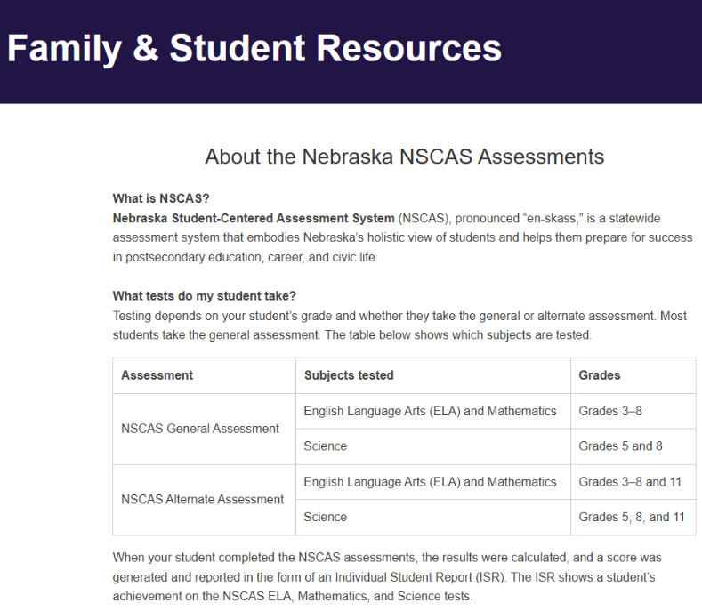Click the Family & Student Resources banner title
Image resolution: width=702 pixels, height=611 pixels.
click(x=254, y=49)
